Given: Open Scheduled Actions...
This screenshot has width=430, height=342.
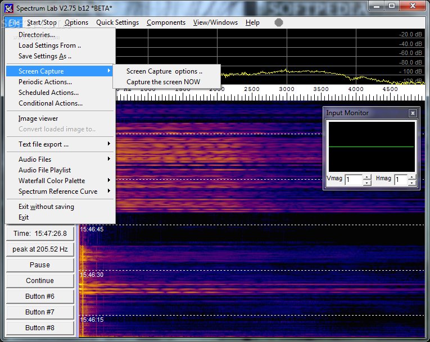Looking at the screenshot, I should (x=60, y=93).
